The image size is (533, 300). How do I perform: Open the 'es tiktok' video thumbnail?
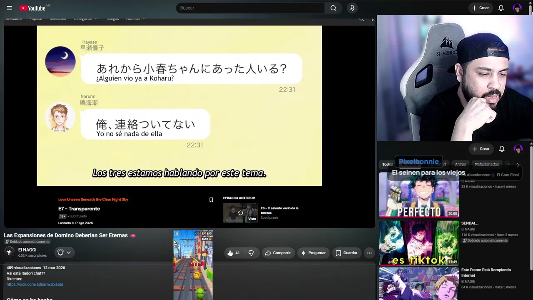419,243
